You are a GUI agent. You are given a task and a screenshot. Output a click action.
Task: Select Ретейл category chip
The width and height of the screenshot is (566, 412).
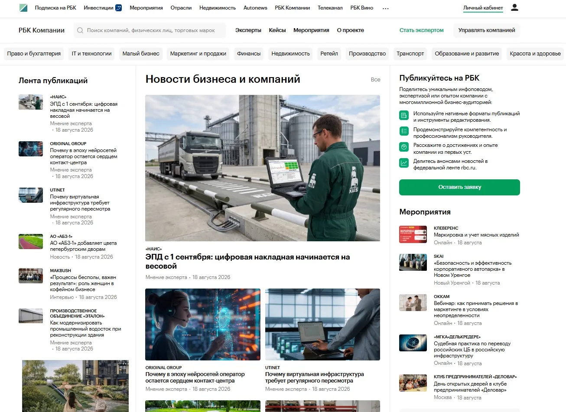pyautogui.click(x=329, y=54)
